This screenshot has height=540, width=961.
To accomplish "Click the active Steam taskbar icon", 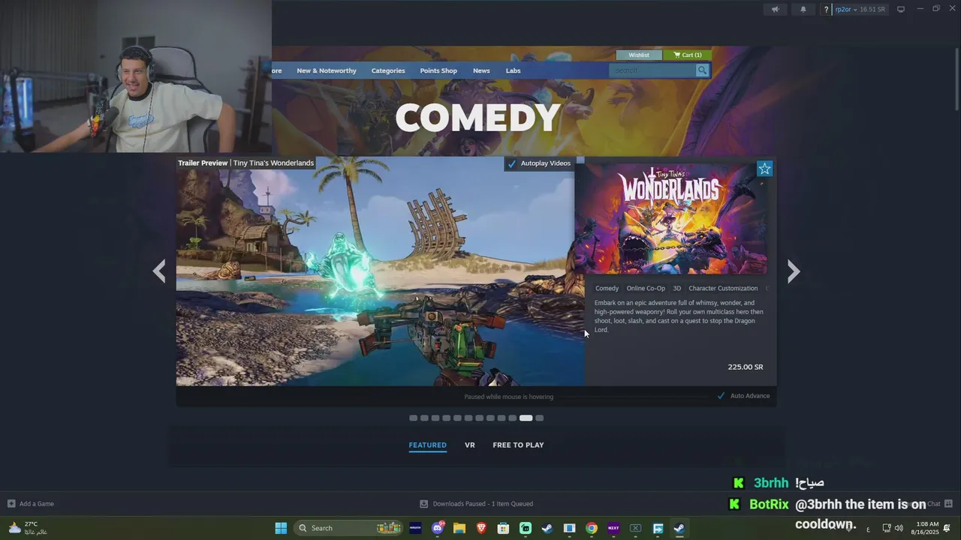I will (x=679, y=528).
